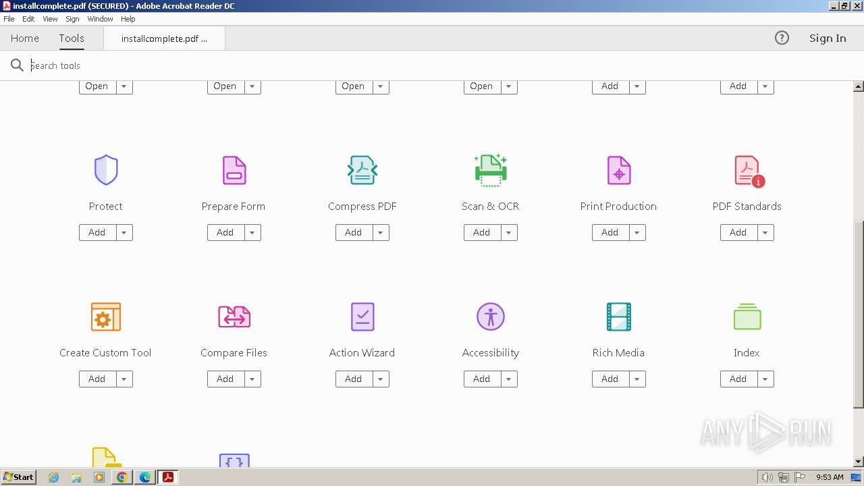Focus the Search tools input field
The width and height of the screenshot is (864, 486).
(432, 65)
